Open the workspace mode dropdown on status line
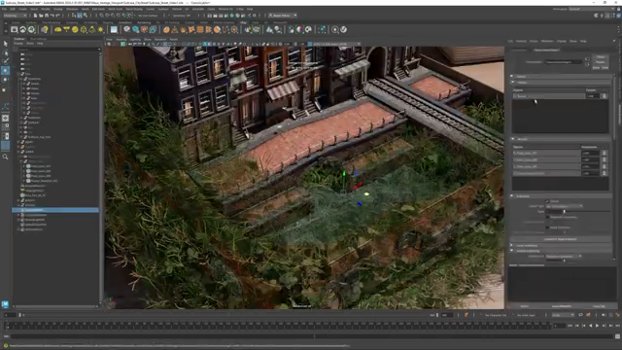622x350 pixels. [x=16, y=16]
